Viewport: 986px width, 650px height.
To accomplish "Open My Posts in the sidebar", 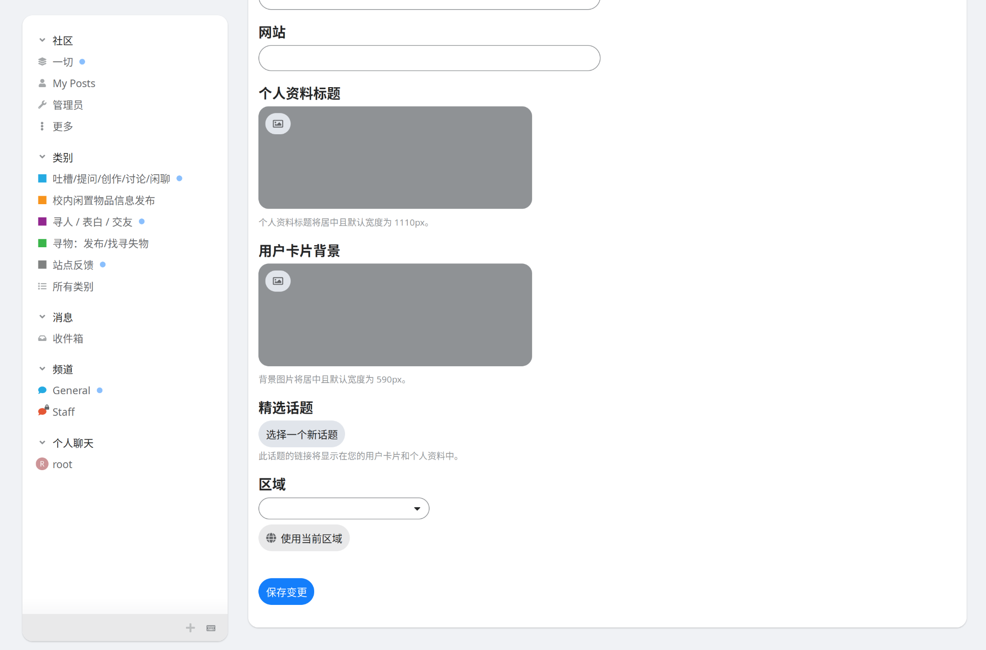I will pos(73,83).
